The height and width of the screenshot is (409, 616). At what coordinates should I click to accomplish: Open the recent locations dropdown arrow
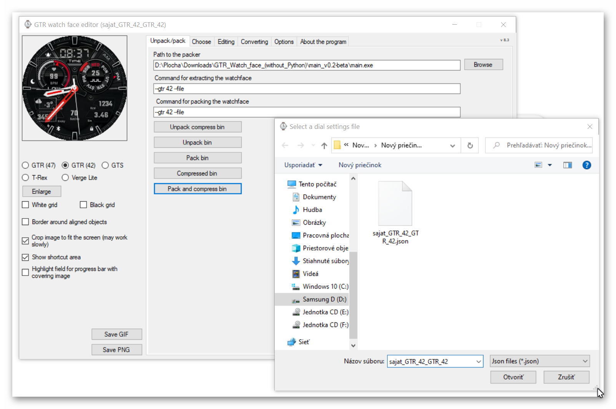point(313,145)
